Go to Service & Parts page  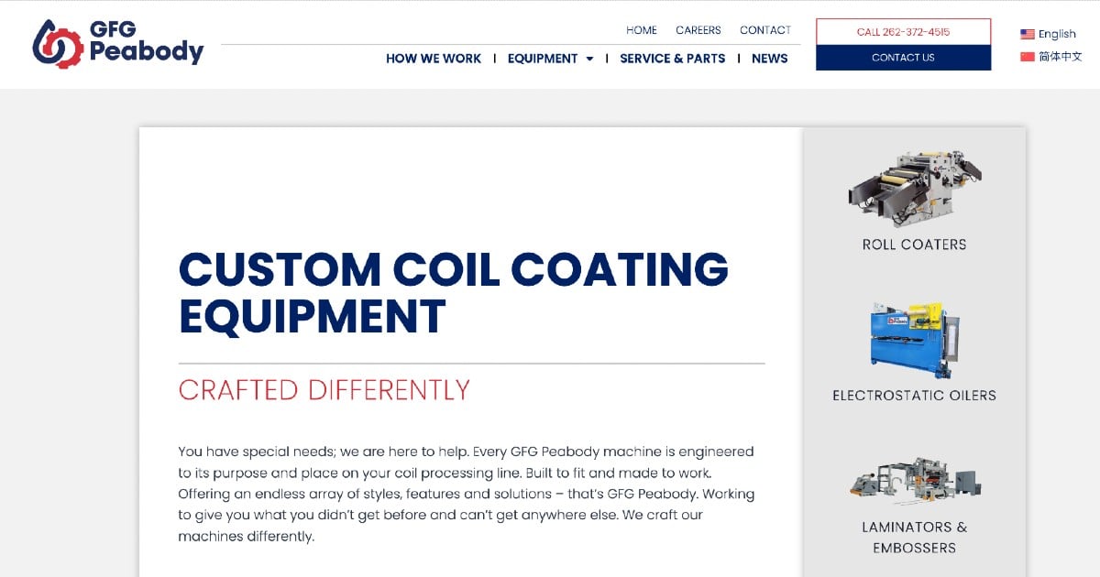click(x=672, y=59)
